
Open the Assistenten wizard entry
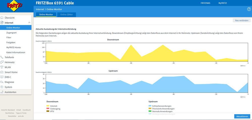click(10, 92)
